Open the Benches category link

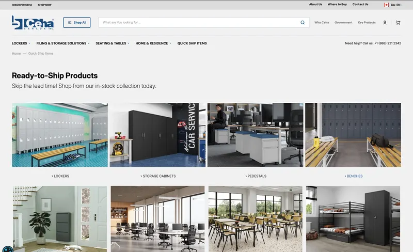click(x=354, y=176)
